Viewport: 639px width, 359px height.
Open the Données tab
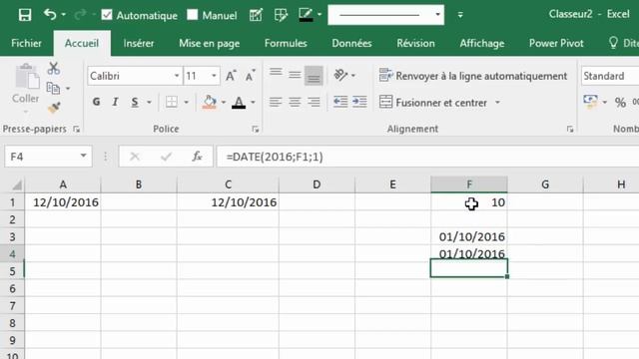tap(351, 43)
